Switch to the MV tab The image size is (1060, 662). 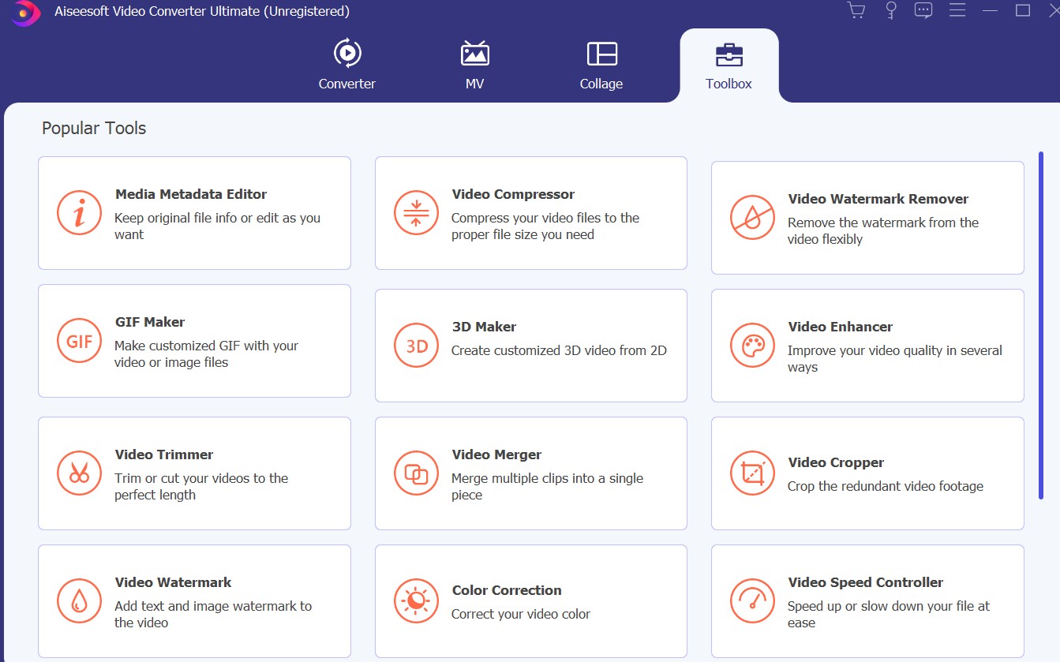(475, 65)
